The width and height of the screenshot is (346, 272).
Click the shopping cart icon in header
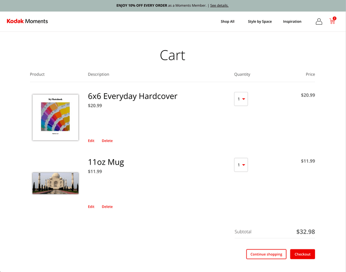(x=332, y=21)
